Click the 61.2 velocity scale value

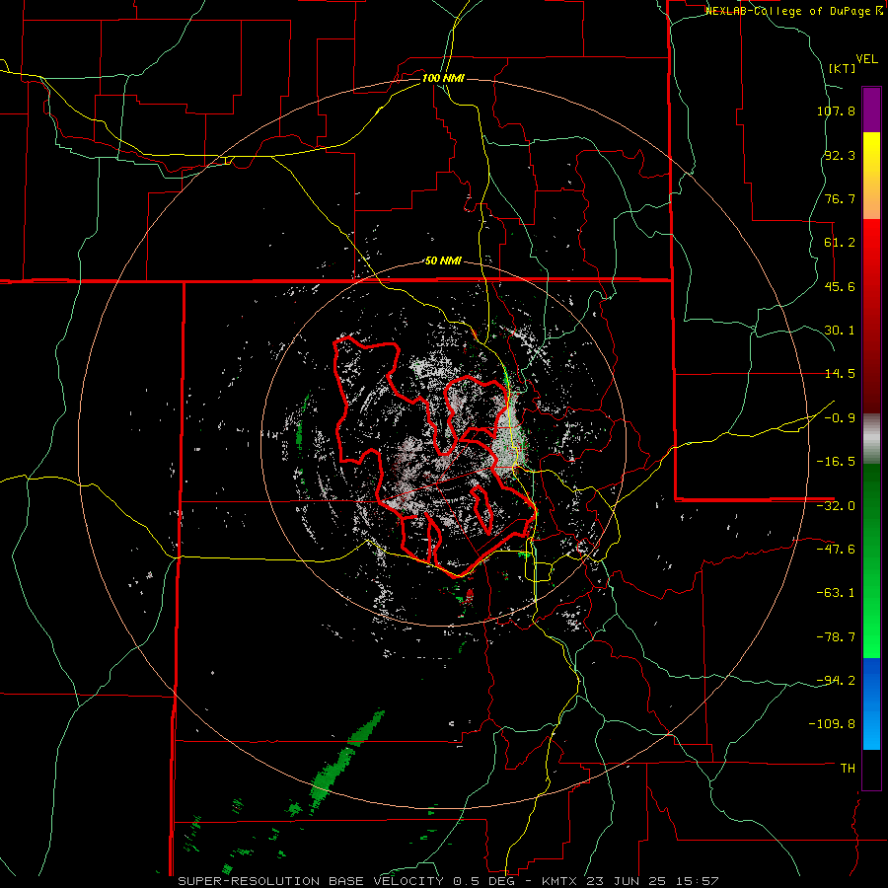point(840,243)
